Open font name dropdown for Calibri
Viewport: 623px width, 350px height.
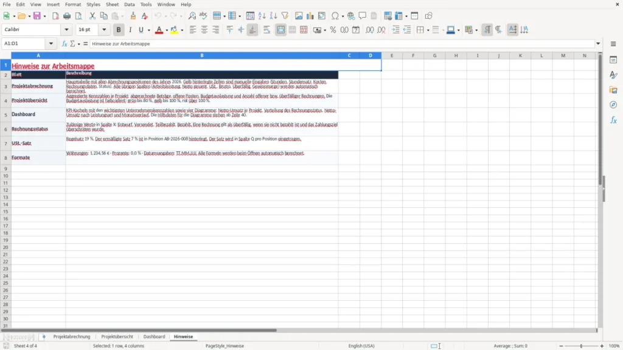[x=66, y=29]
